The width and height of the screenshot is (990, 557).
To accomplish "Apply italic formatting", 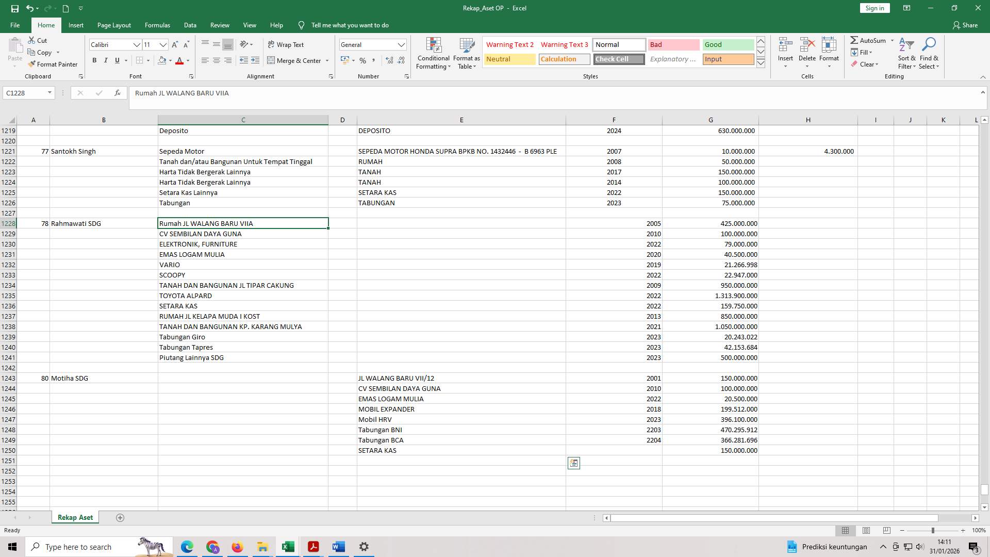I will (x=106, y=60).
